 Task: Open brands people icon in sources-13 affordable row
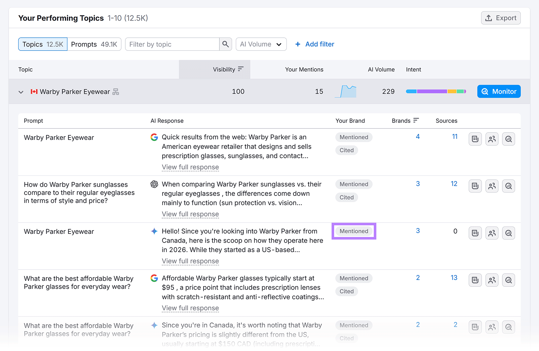point(492,280)
